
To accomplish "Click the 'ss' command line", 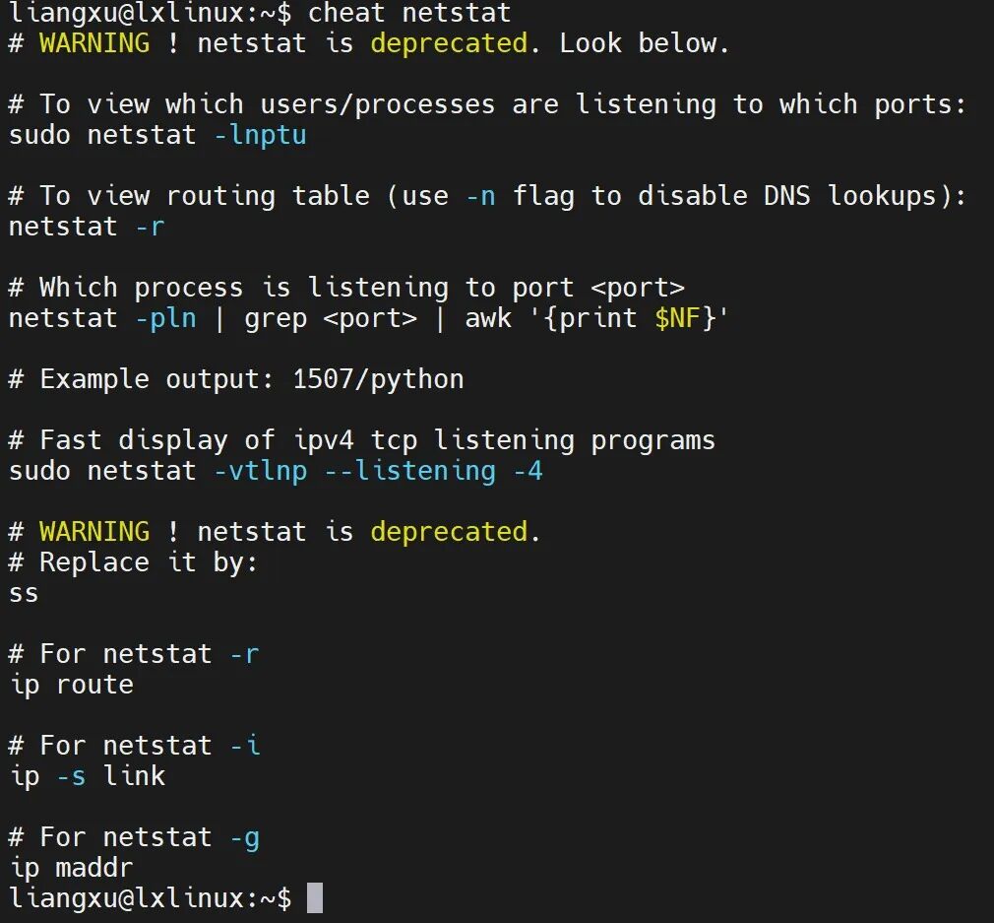I will click(x=24, y=594).
